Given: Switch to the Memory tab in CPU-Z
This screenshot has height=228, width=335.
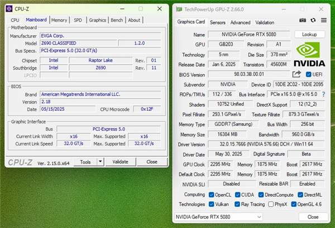Looking at the screenshot, I should point(59,20).
